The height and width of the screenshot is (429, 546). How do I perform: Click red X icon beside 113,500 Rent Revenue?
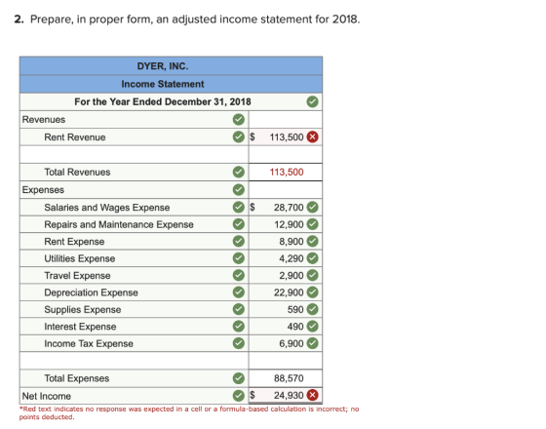coord(312,137)
